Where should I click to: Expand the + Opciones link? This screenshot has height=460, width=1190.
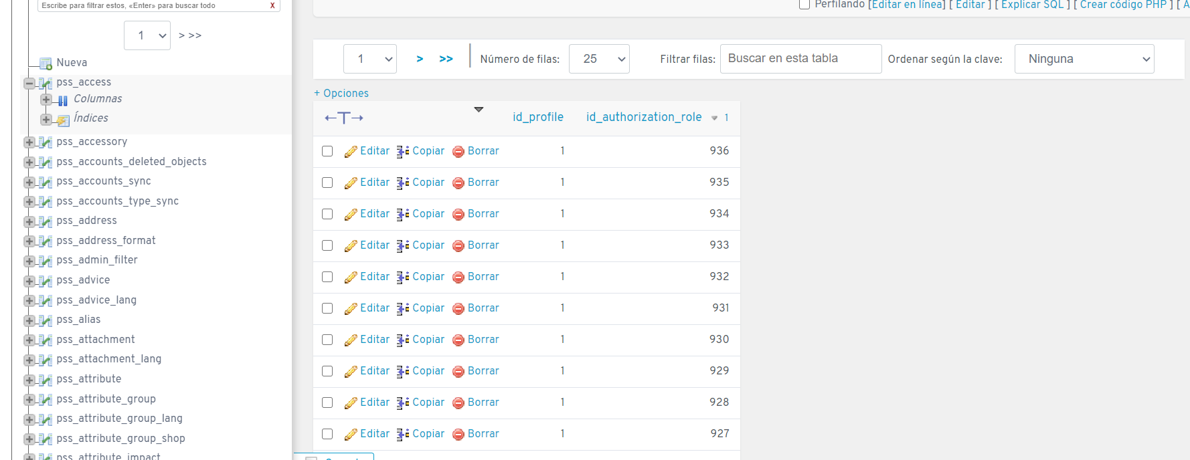coord(341,93)
